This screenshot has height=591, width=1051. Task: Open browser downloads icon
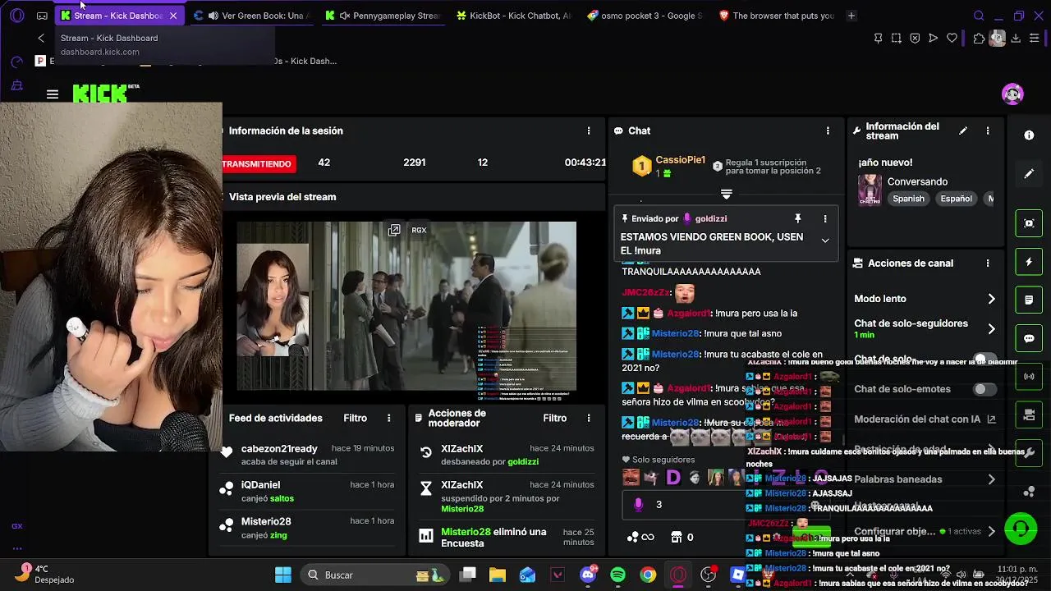pyautogui.click(x=1016, y=38)
